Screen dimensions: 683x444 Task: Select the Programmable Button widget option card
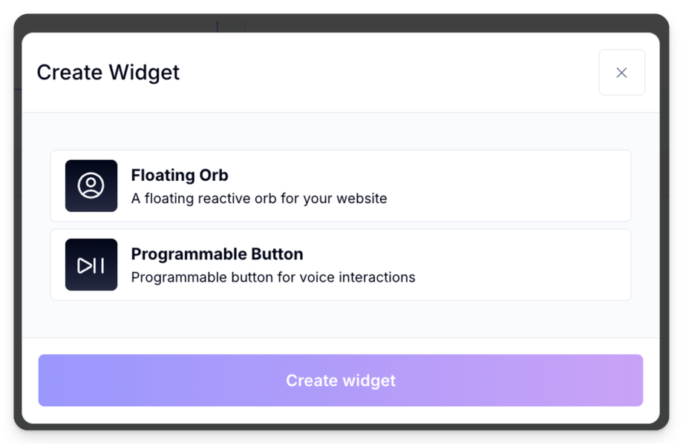pyautogui.click(x=341, y=265)
